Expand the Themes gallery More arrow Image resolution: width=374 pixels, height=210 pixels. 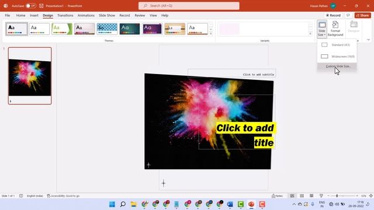211,34
